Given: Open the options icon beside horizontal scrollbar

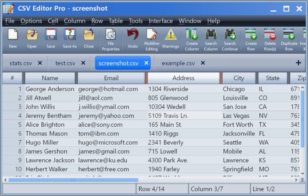Looking at the screenshot, I should coord(302,180).
